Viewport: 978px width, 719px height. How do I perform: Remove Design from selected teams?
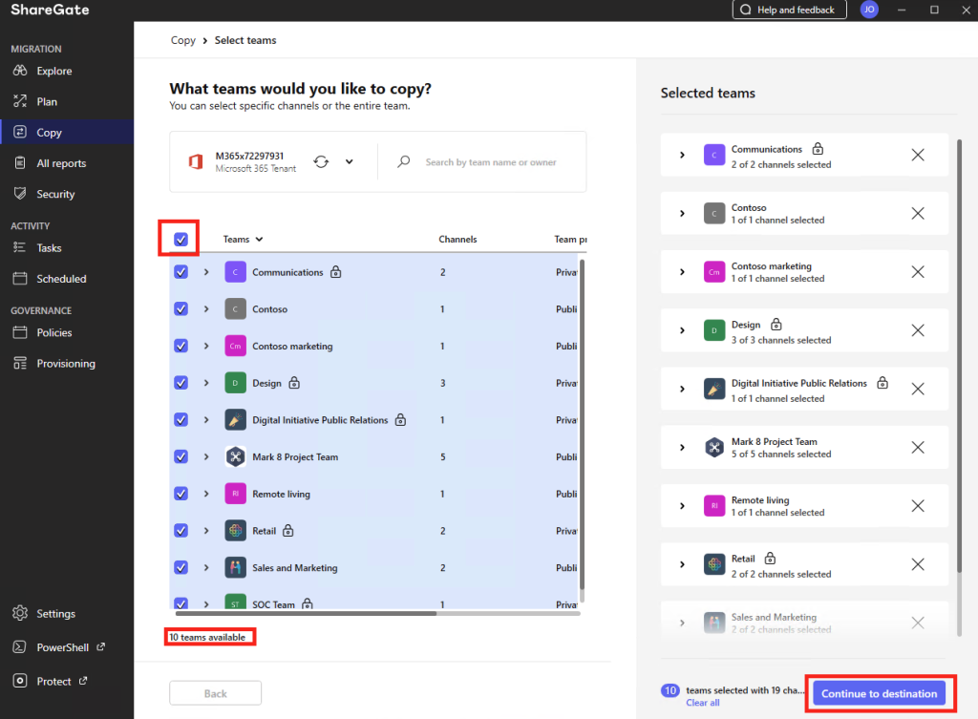click(918, 330)
